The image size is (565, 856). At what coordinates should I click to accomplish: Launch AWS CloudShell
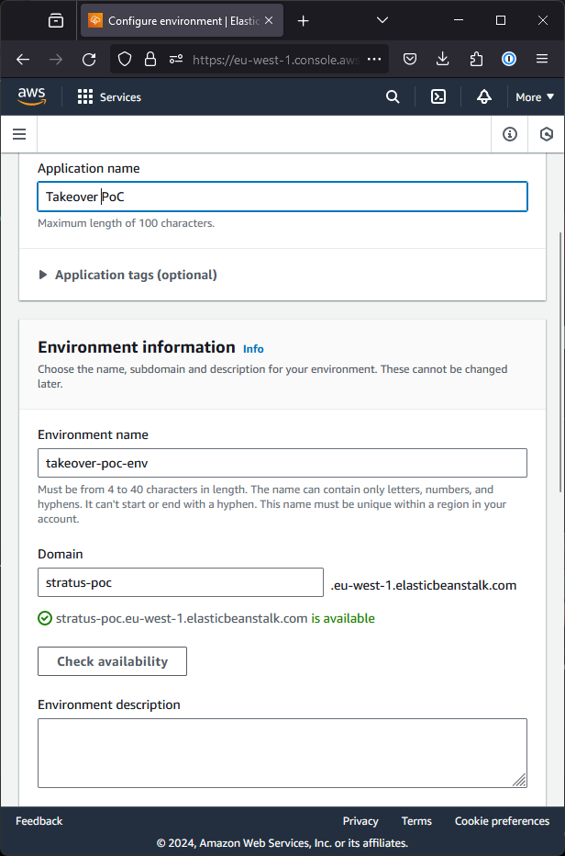pos(438,97)
